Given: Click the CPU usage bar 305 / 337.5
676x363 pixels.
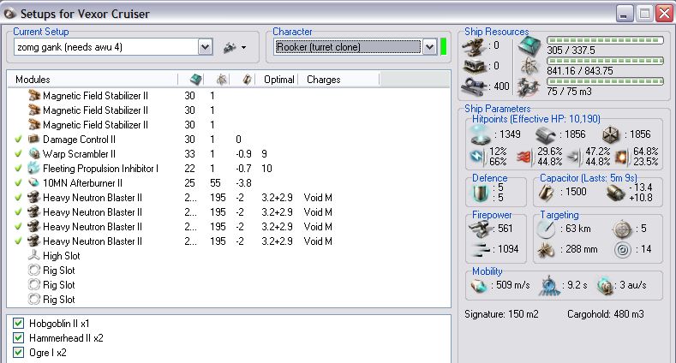Looking at the screenshot, I should (605, 40).
